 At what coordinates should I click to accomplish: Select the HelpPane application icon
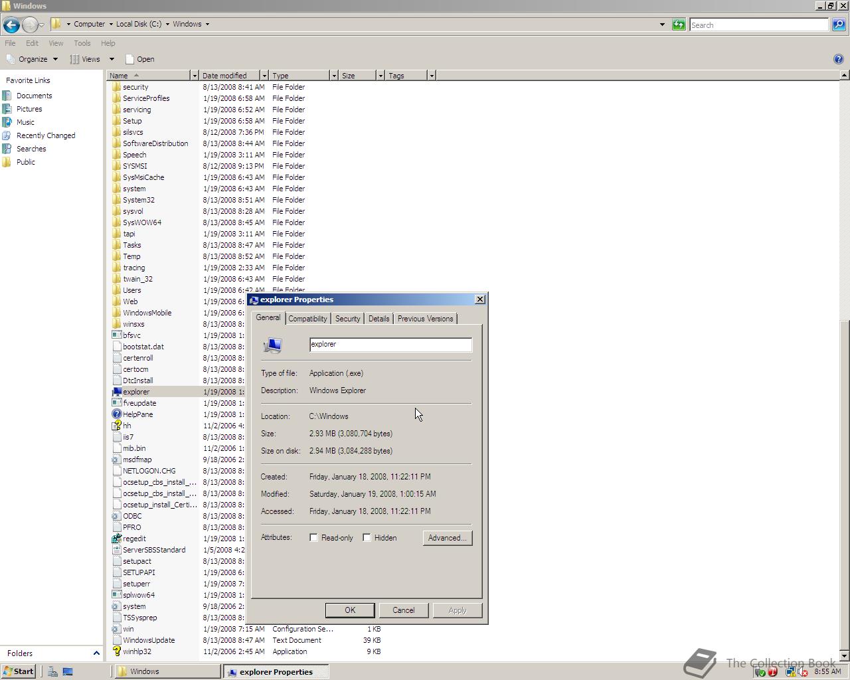coord(117,414)
